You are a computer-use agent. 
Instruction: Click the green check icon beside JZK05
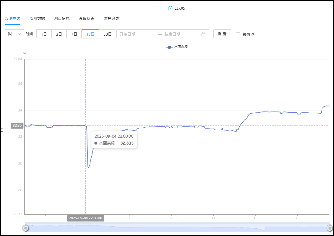coord(170,8)
